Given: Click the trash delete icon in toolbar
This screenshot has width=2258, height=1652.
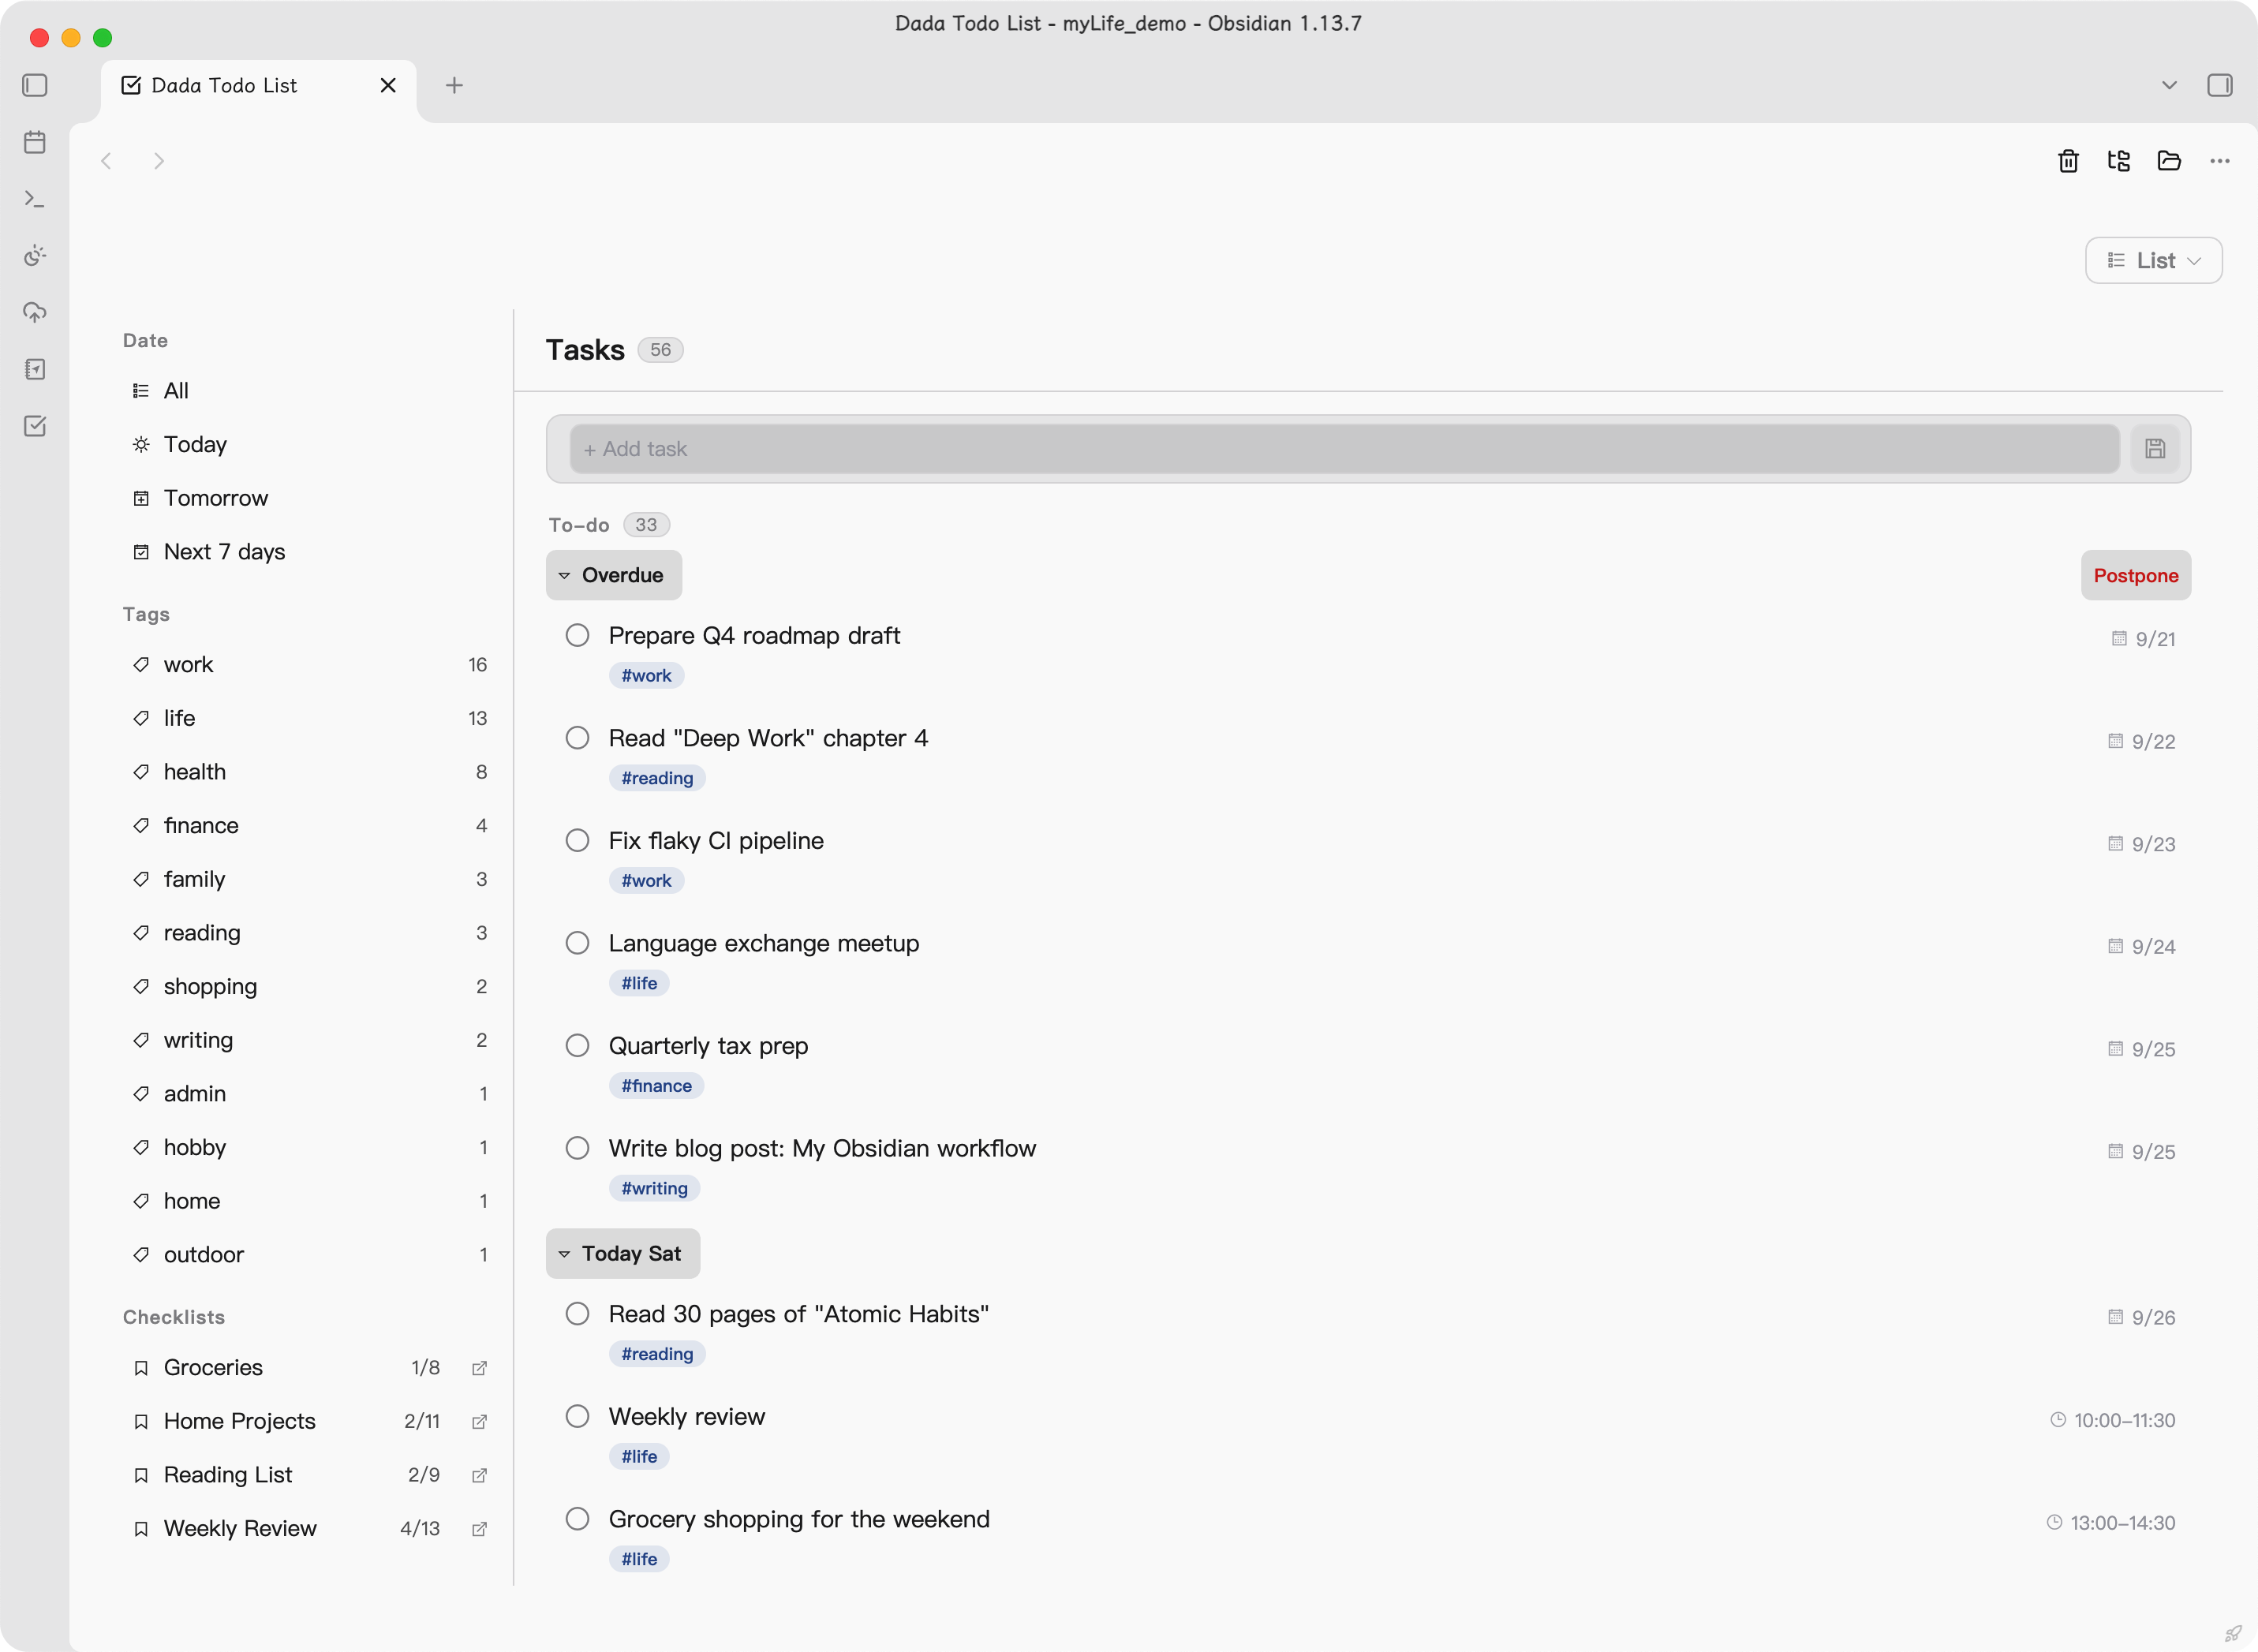Looking at the screenshot, I should click(x=2068, y=161).
